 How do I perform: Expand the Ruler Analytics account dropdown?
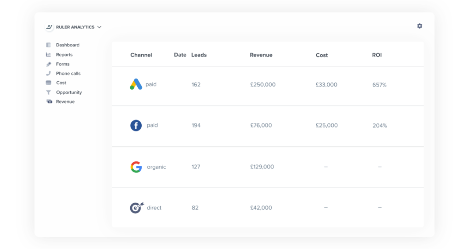click(x=99, y=27)
